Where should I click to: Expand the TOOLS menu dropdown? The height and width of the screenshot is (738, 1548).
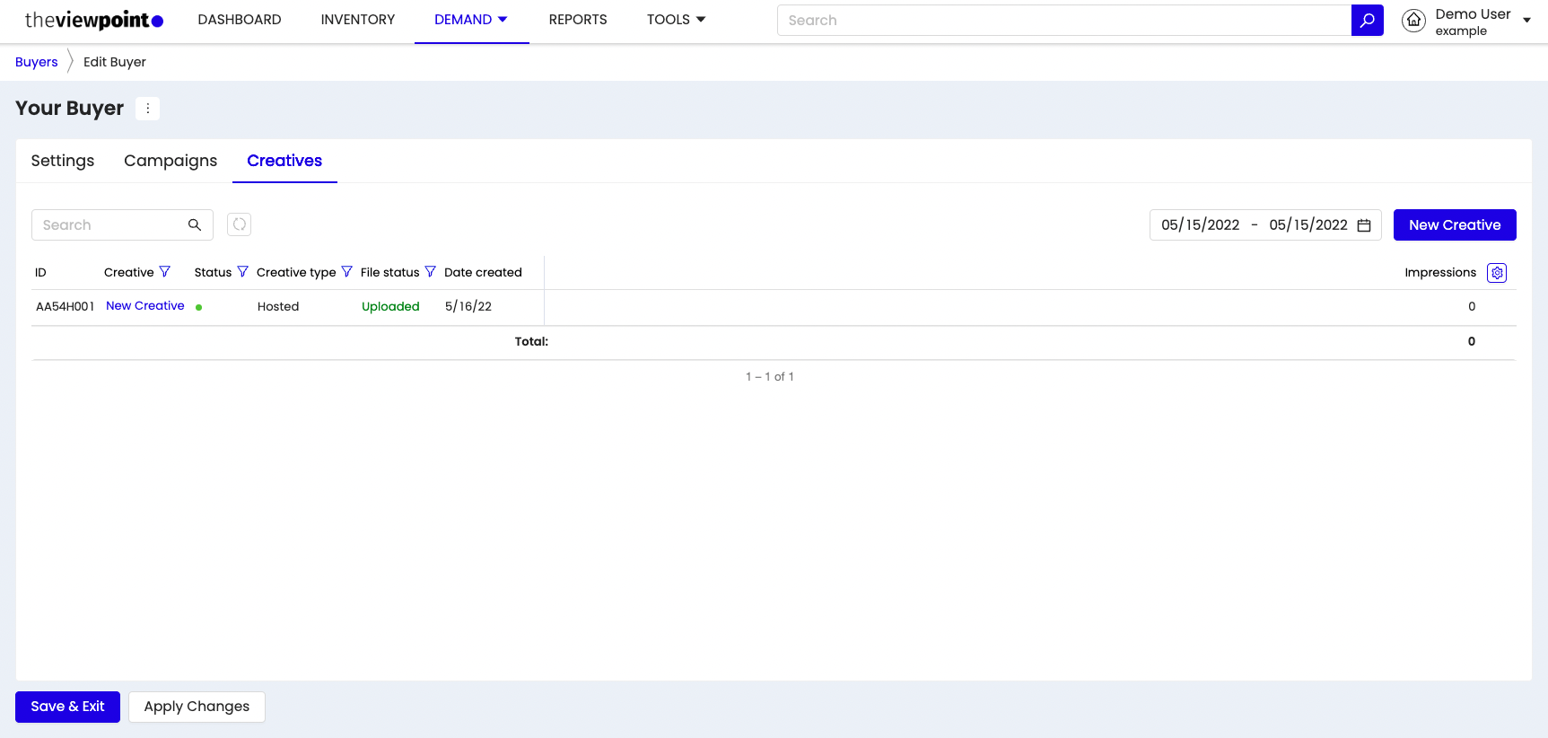(701, 20)
